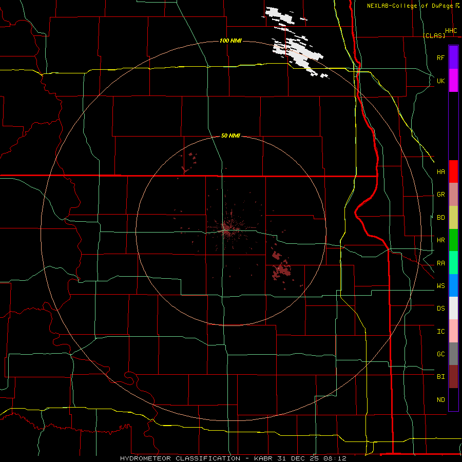Click the '[CLAS]' units label
The image size is (462, 462).
tap(434, 35)
